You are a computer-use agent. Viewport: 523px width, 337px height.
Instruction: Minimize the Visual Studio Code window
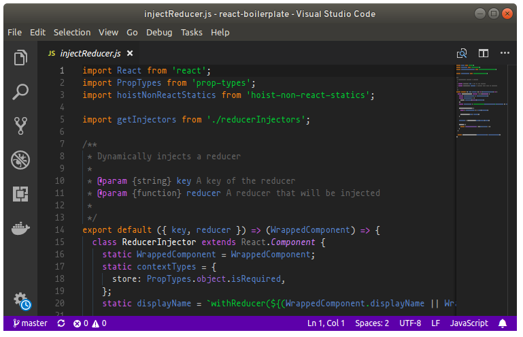[480, 14]
